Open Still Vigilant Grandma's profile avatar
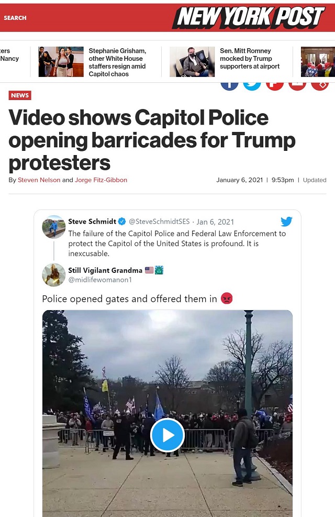The image size is (335, 517). click(54, 274)
